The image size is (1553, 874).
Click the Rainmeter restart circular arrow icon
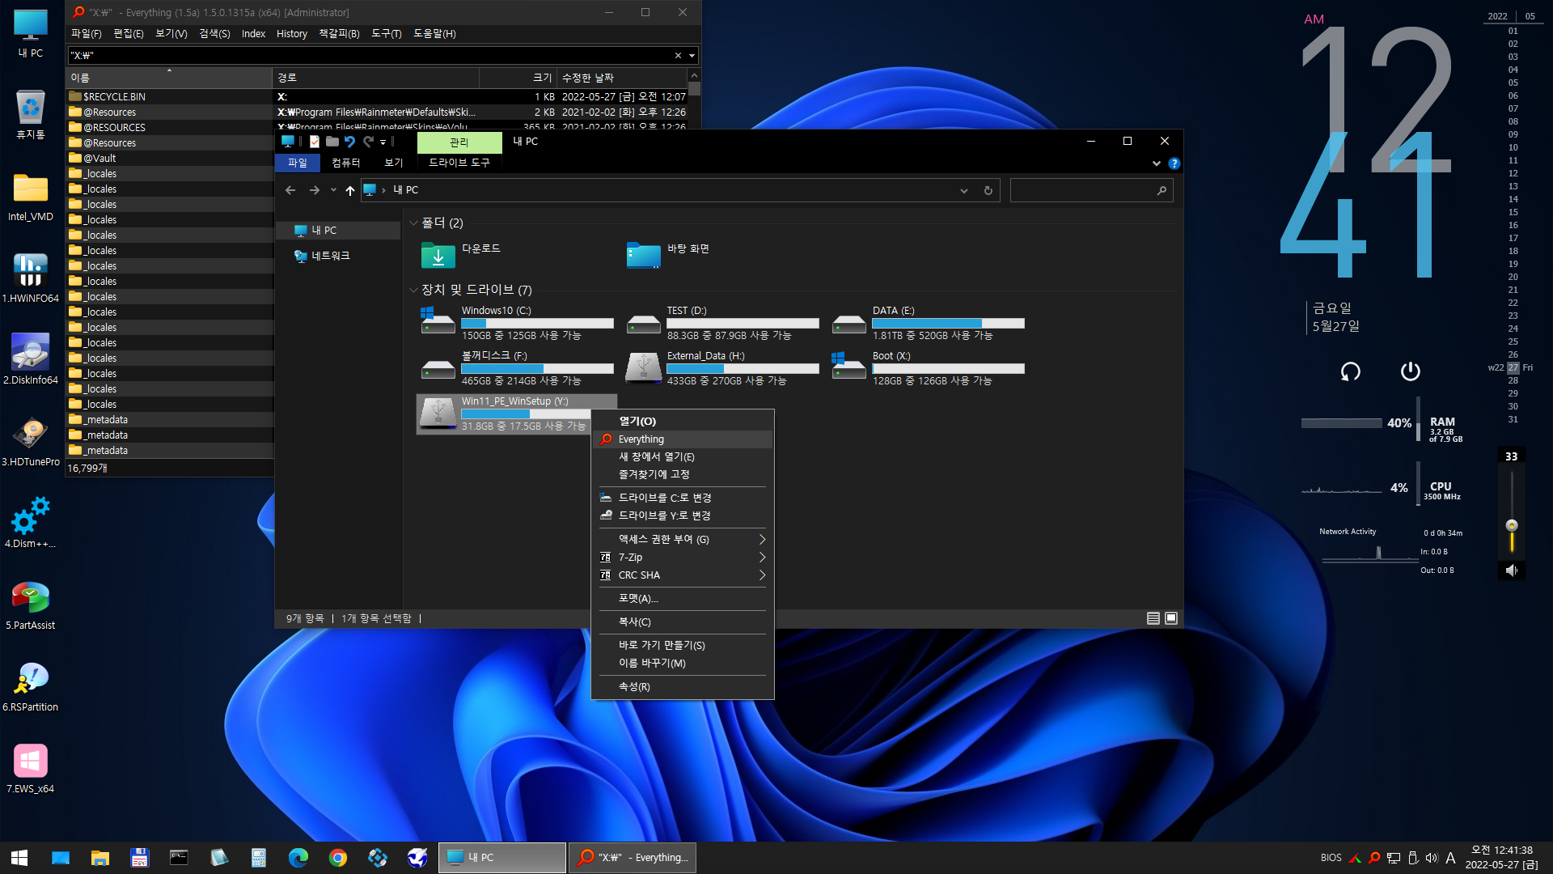(1350, 371)
